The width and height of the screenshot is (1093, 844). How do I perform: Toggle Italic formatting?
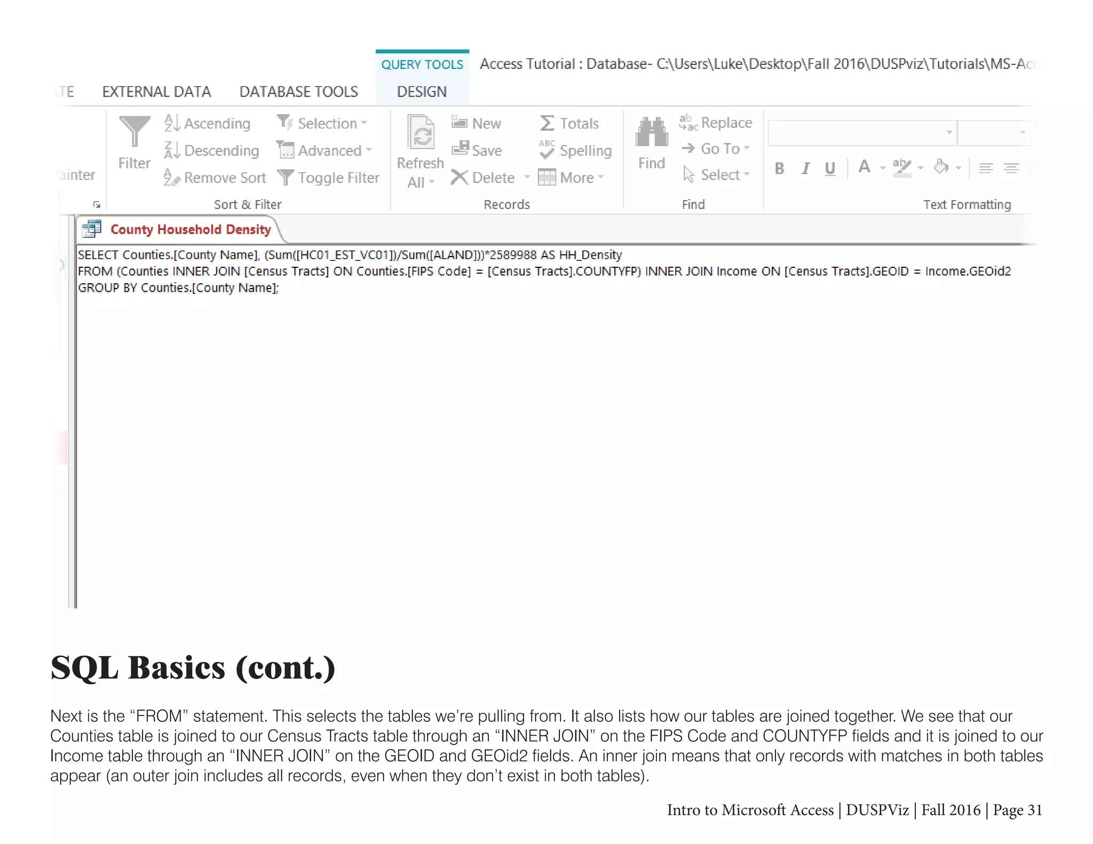805,169
